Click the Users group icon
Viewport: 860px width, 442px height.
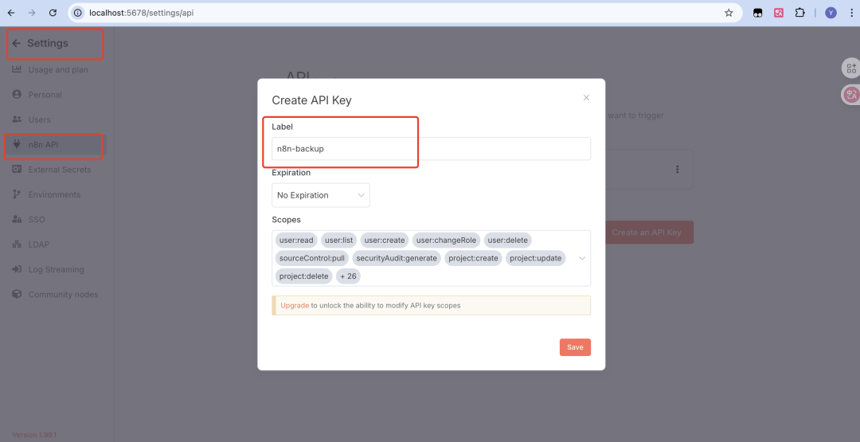(x=17, y=119)
